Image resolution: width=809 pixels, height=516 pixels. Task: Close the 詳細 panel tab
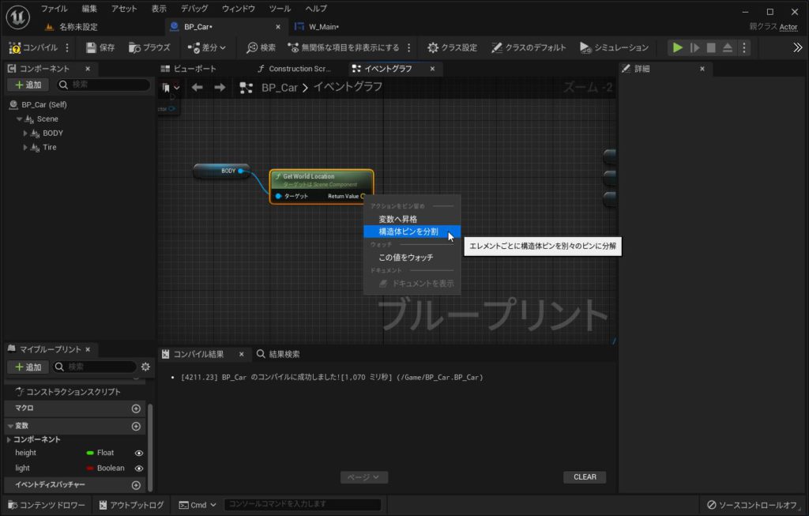click(702, 69)
